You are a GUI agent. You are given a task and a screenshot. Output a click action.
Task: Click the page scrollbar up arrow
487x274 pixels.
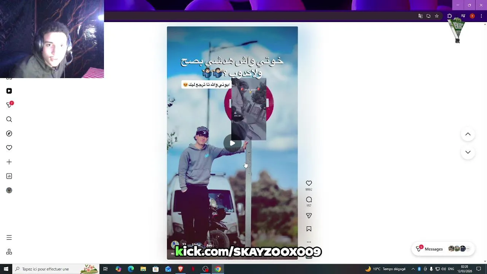pyautogui.click(x=485, y=24)
